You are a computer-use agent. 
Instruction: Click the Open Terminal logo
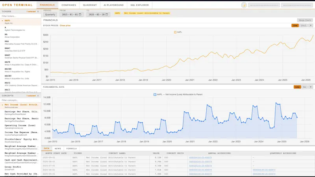click(17, 5)
